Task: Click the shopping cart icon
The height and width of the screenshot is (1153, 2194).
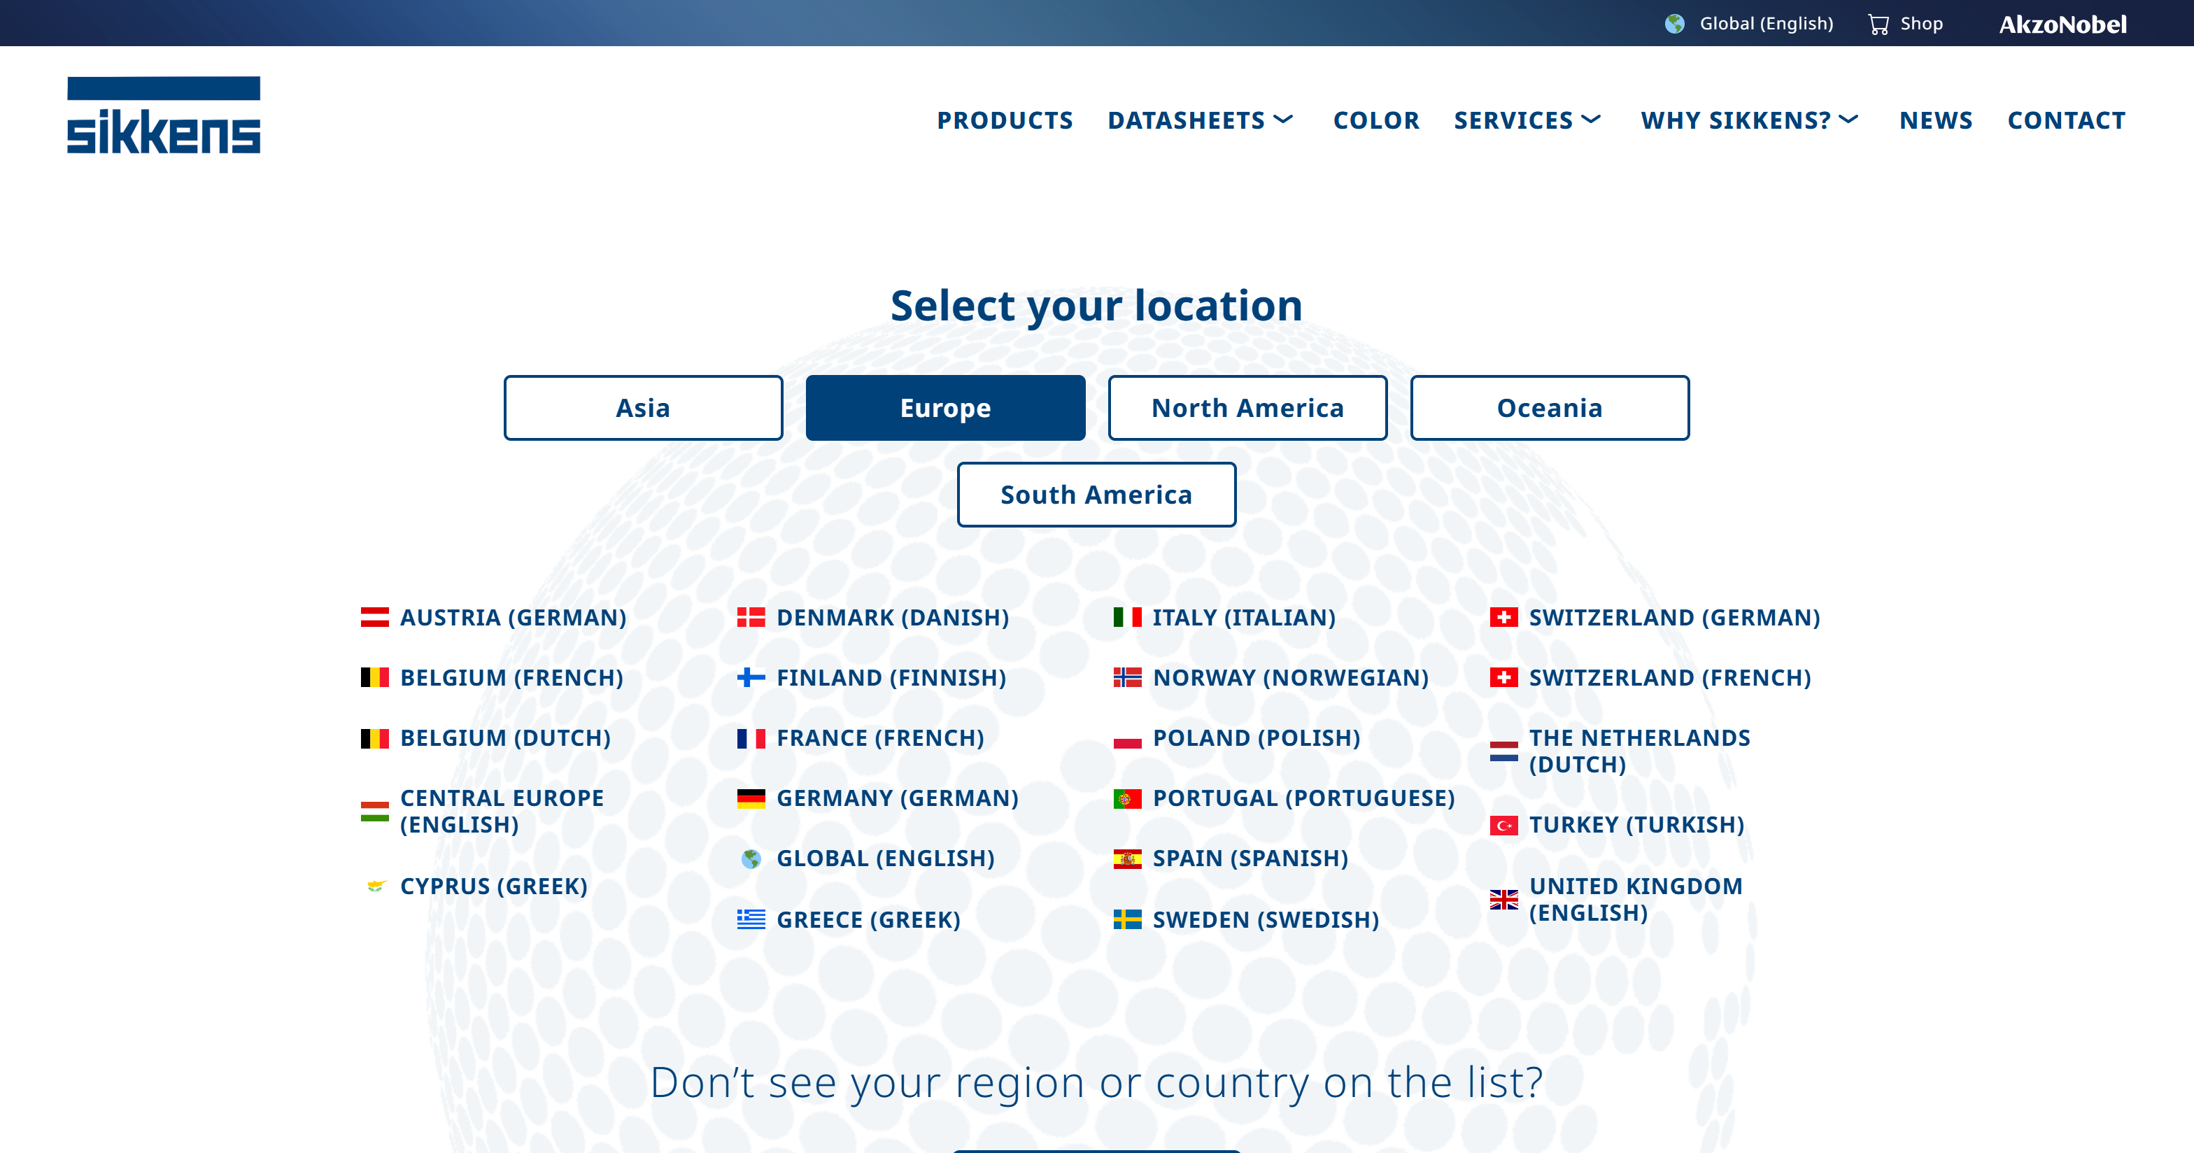Action: click(x=1878, y=24)
